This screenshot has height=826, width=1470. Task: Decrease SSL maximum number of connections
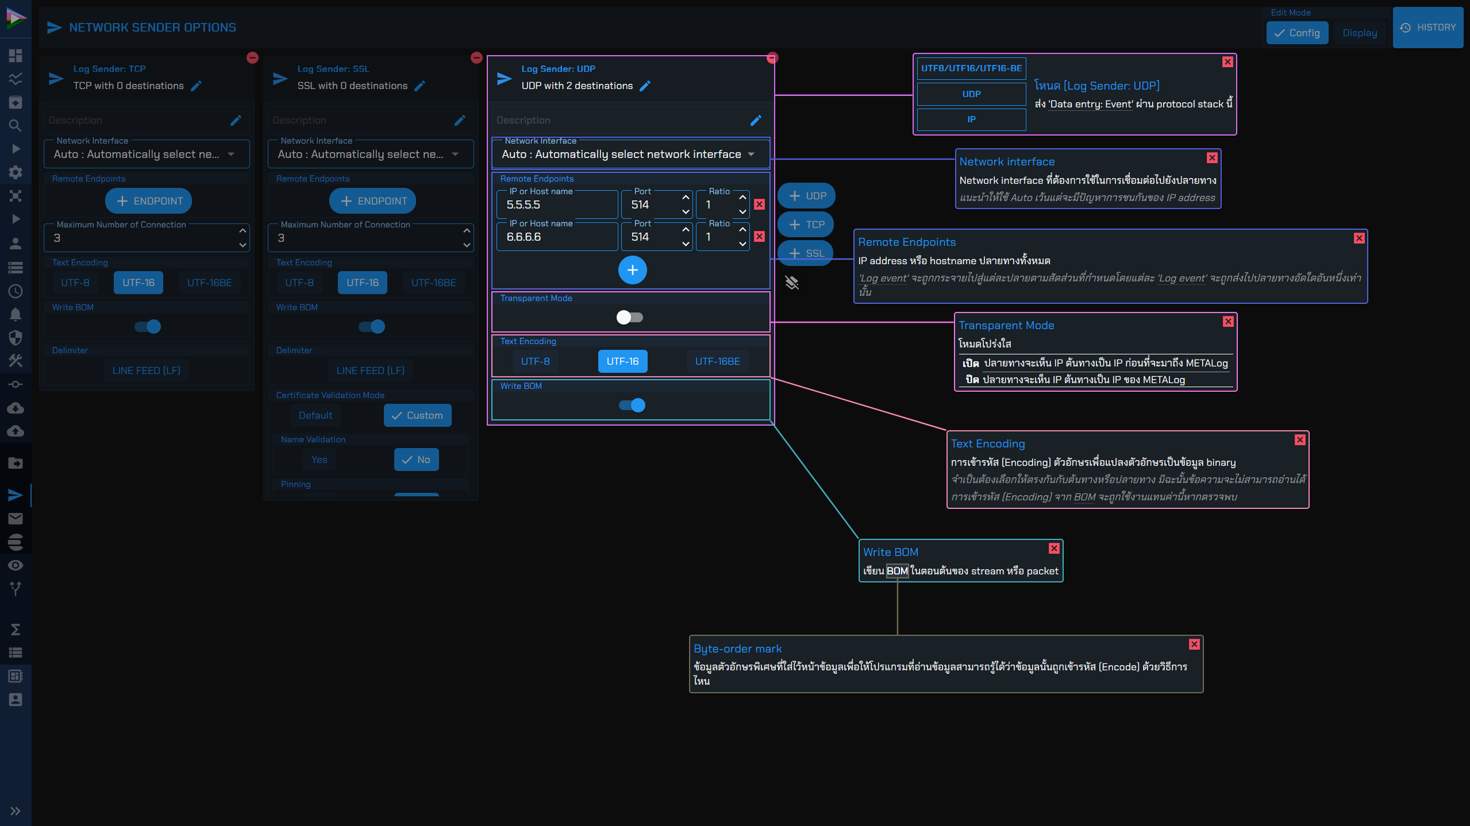[467, 245]
